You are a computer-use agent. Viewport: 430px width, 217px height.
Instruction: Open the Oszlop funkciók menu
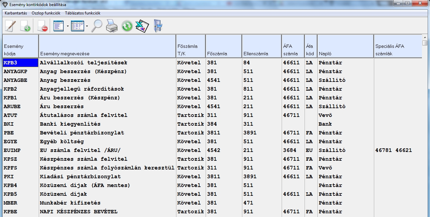(46, 13)
